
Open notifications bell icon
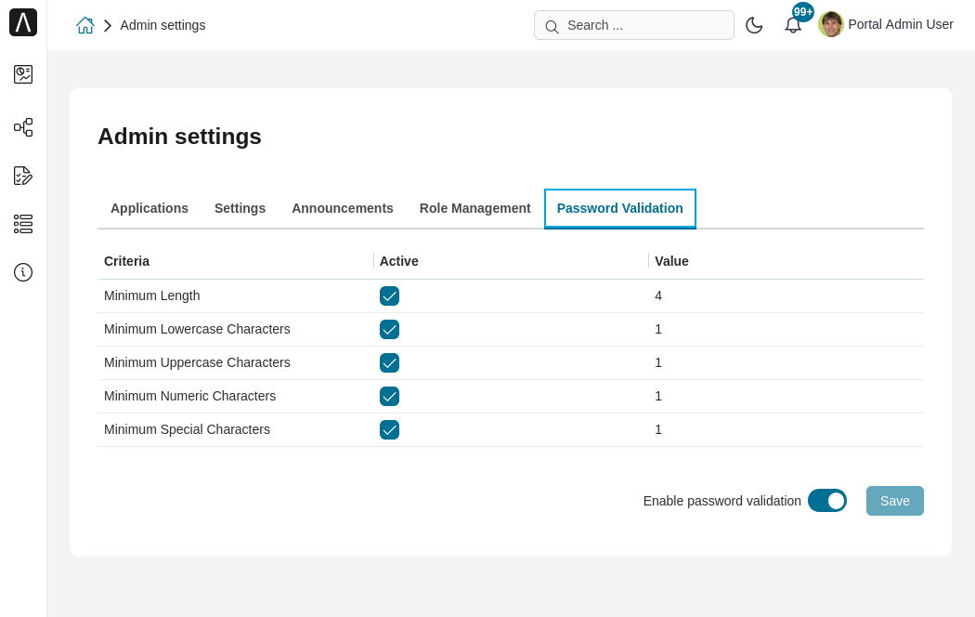coord(793,26)
